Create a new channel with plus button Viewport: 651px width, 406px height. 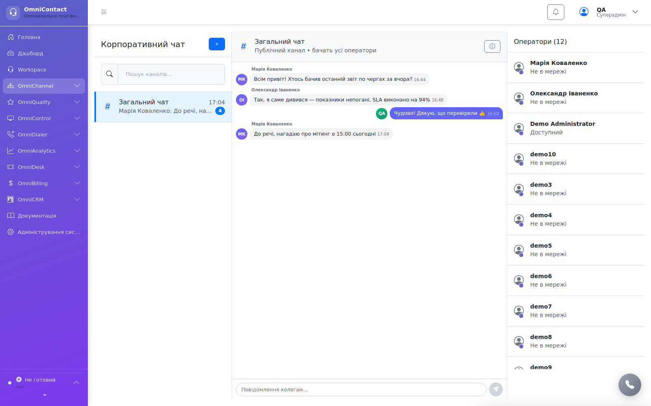pyautogui.click(x=217, y=44)
